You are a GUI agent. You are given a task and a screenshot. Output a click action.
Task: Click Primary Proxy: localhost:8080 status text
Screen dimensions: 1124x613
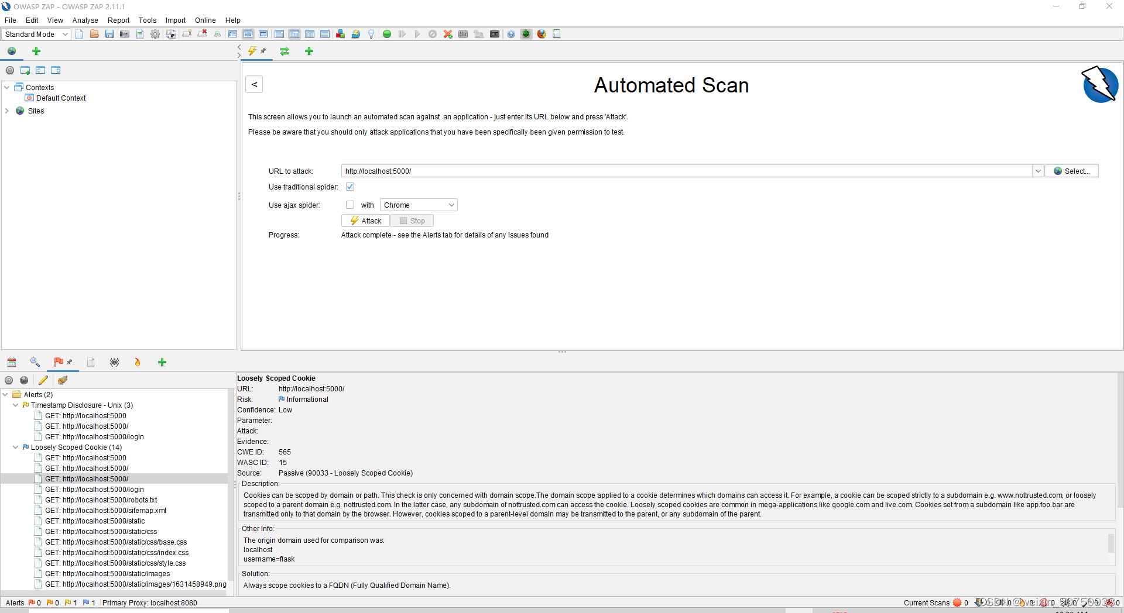[150, 603]
